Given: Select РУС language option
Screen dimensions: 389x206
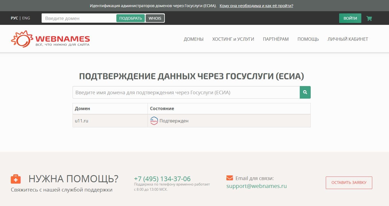Looking at the screenshot, I should click(14, 18).
